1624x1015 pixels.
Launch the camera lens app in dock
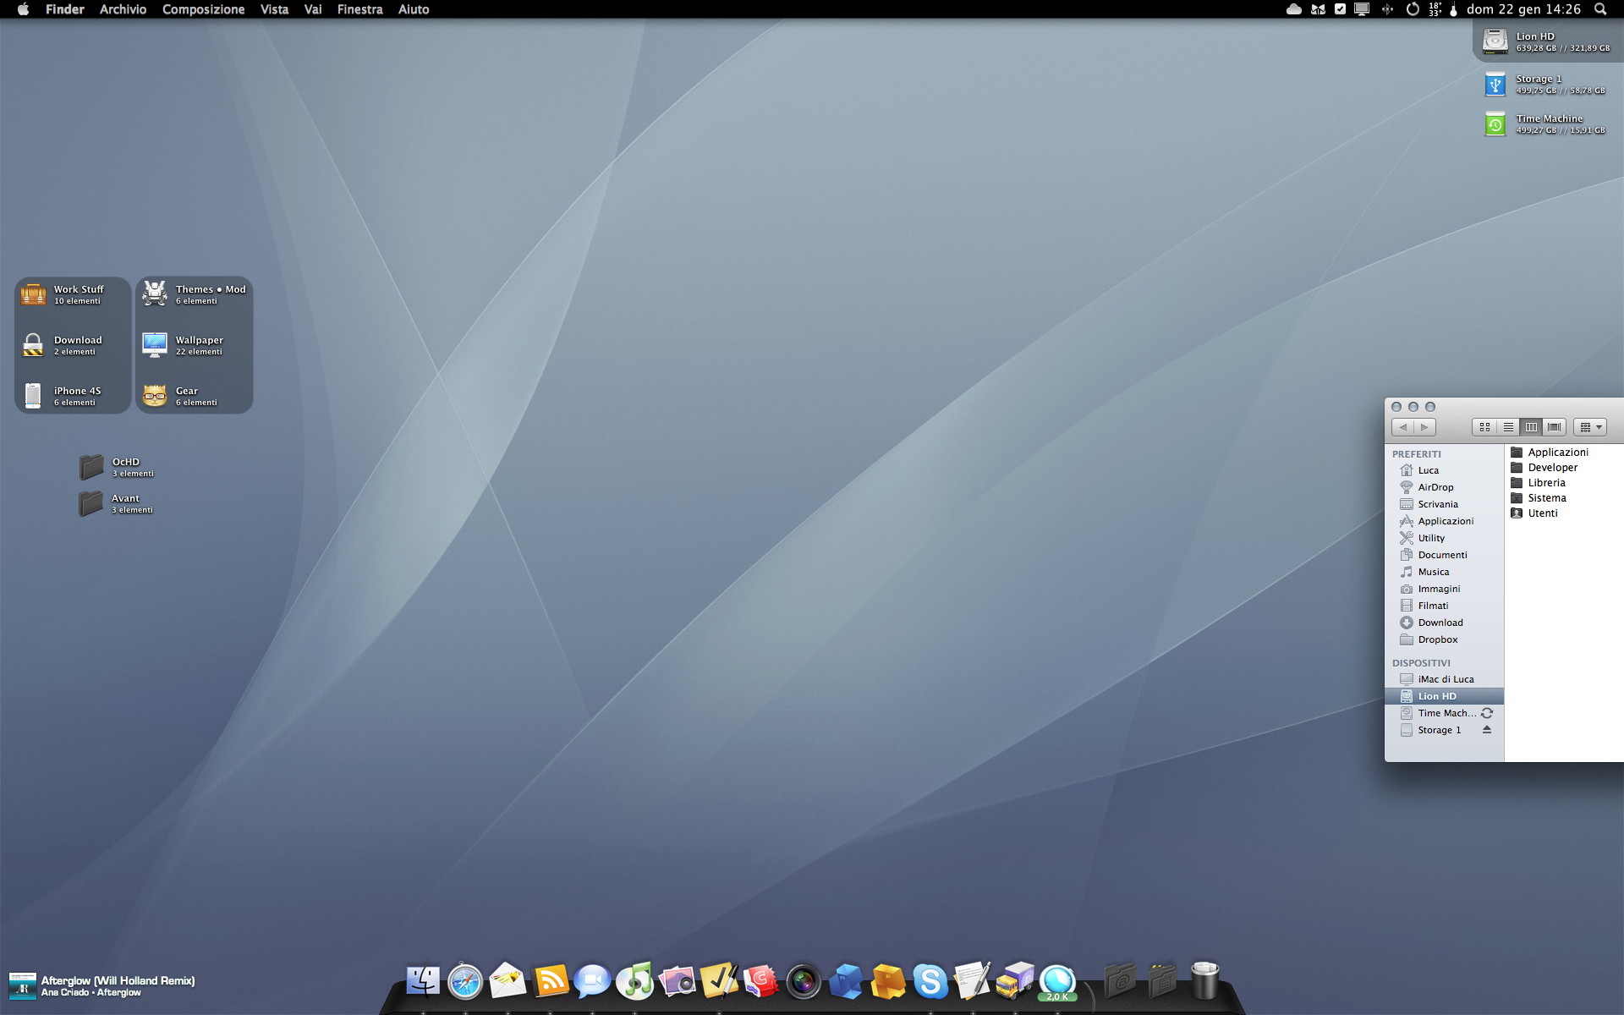point(804,982)
